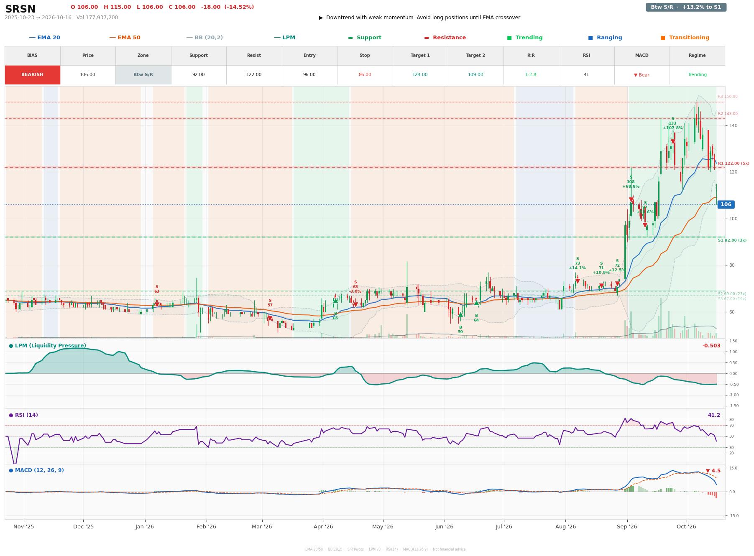Screen dimensions: 754x556
Task: Click the S1 92.00 (3x) support label
Action: (x=732, y=240)
